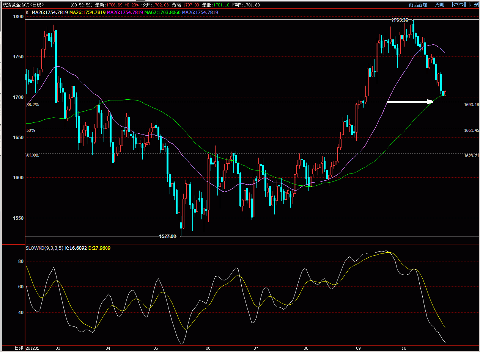This screenshot has width=480, height=352.
Task: Select the white MA26:1754.7819 label
Action: point(50,12)
